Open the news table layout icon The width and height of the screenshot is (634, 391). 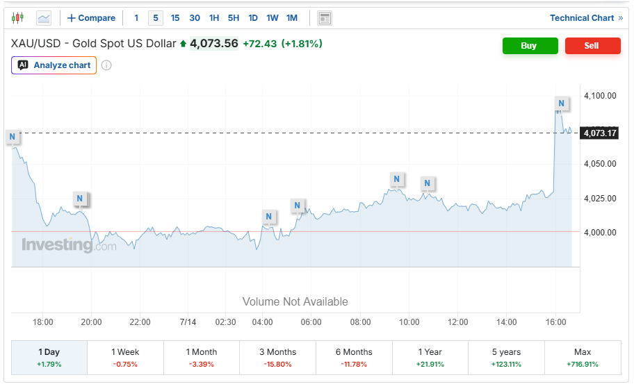click(x=325, y=18)
